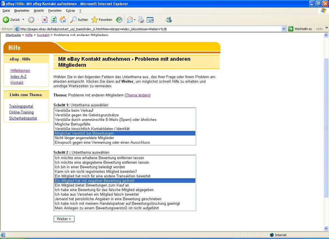329x239 pixels.
Task: Select 'Jemand hat persönliche Angaben in eine Bewertung geschrieben'
Action: pyautogui.click(x=125, y=199)
